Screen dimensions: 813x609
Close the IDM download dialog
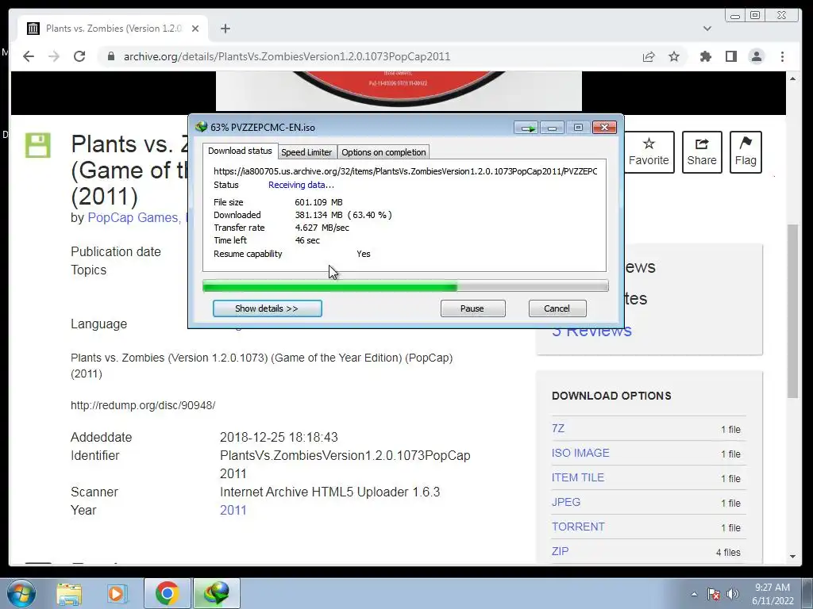[x=604, y=128]
